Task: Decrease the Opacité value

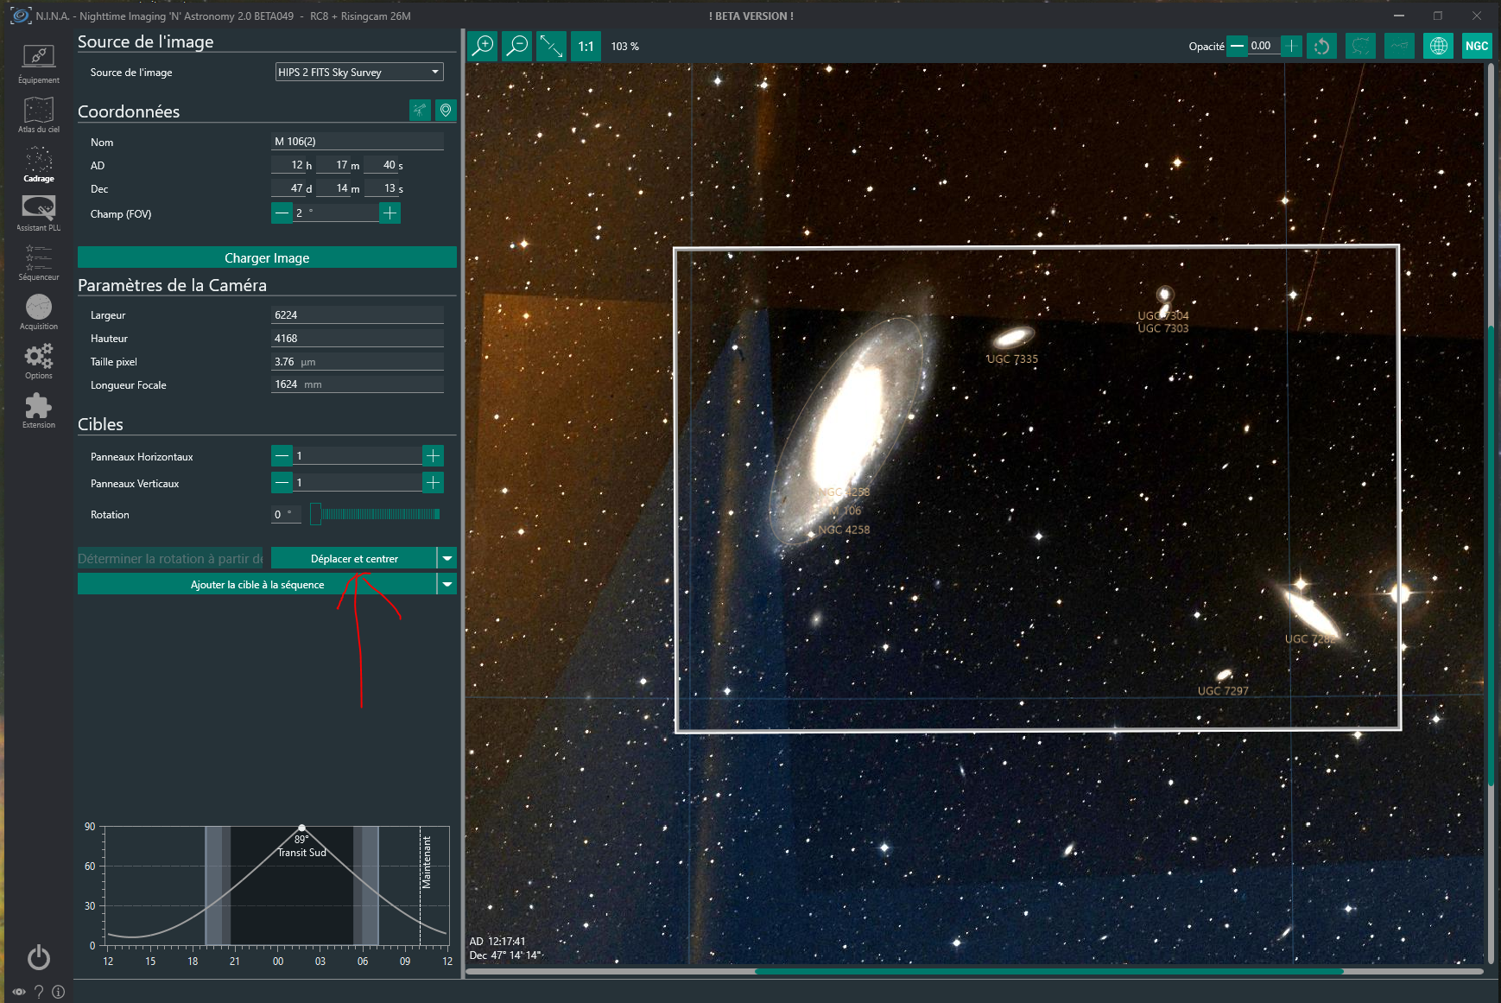Action: [1238, 46]
